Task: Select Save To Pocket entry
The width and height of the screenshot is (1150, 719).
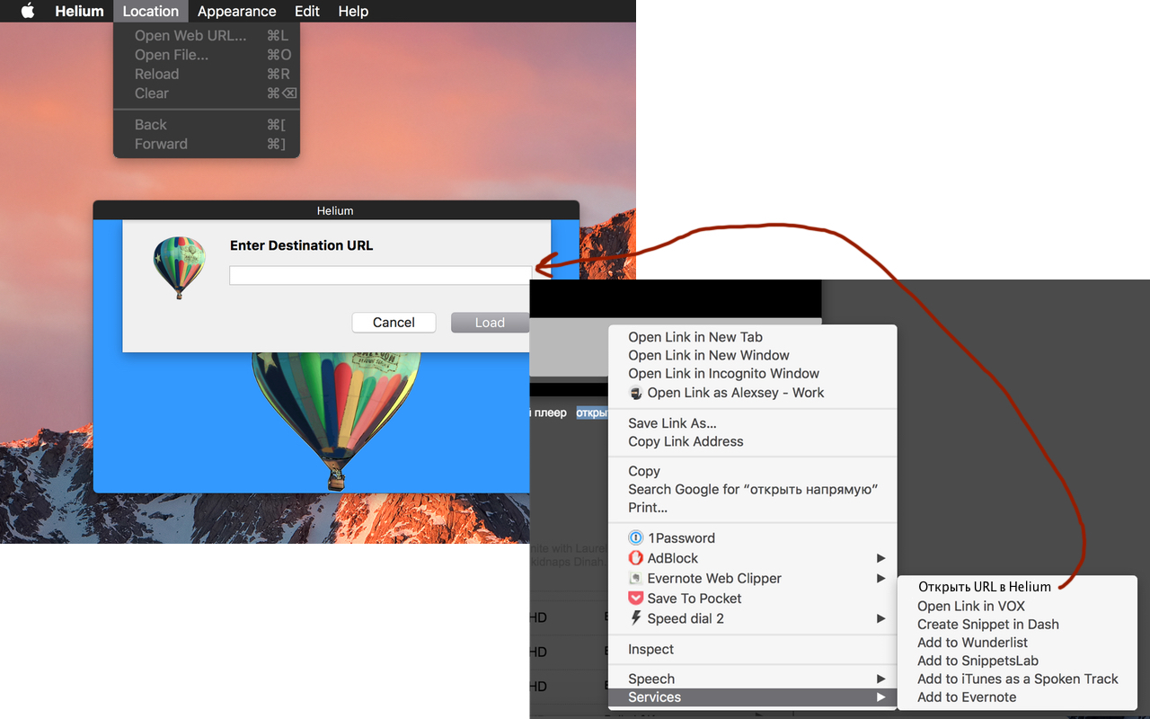Action: 753,599
